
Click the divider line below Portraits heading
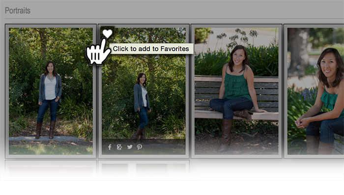coord(174,19)
